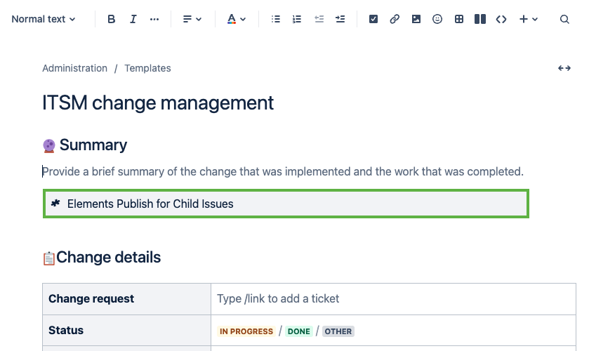Expand the insert plus menu
Viewport: 589px width, 351px height.
click(529, 19)
